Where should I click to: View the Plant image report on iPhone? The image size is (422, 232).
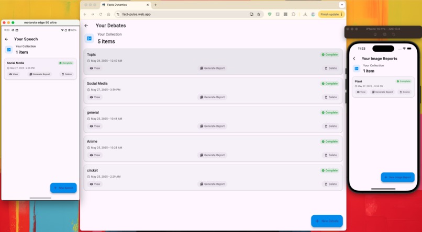361,92
